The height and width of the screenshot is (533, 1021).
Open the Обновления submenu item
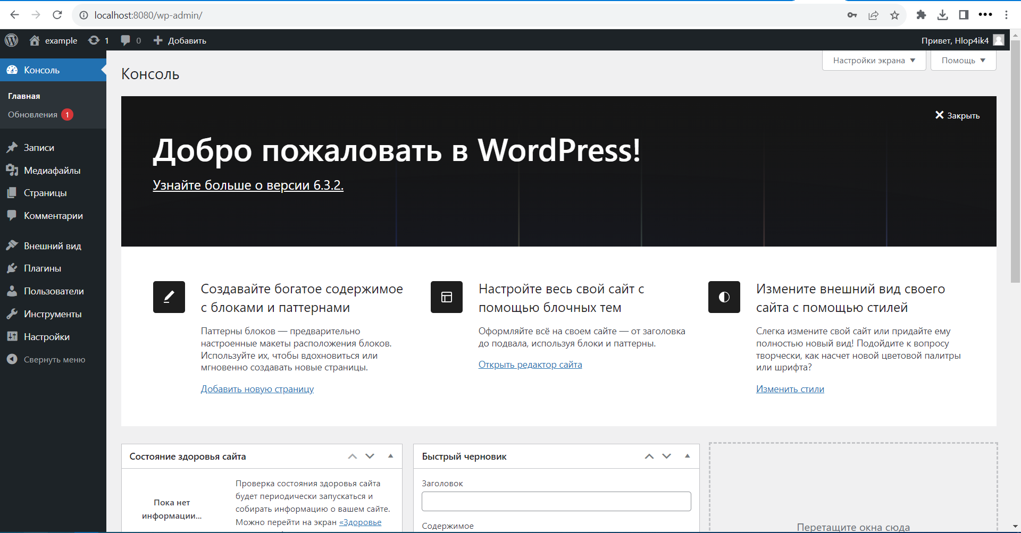[33, 115]
